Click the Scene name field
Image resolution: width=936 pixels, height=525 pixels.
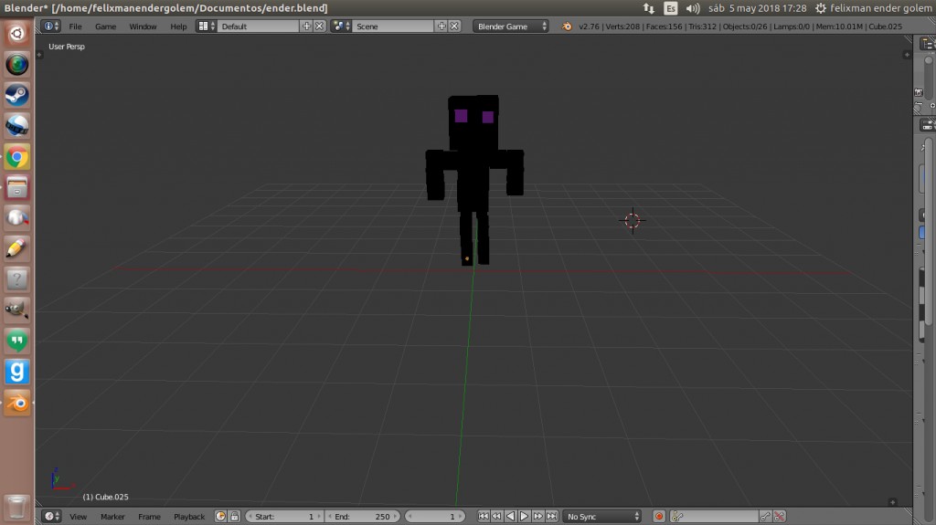point(393,26)
